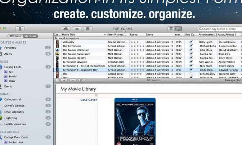Click the Flight Log count badge showing 5

click(48, 118)
